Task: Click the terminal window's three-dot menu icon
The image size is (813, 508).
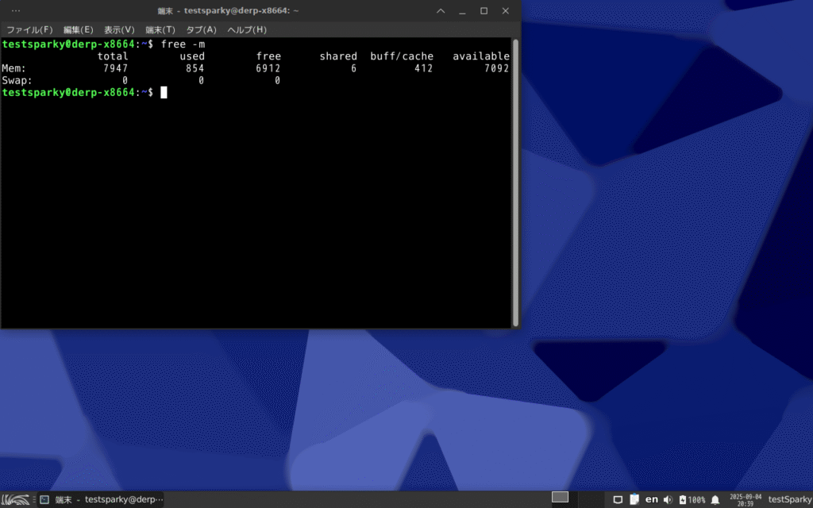Action: [15, 10]
